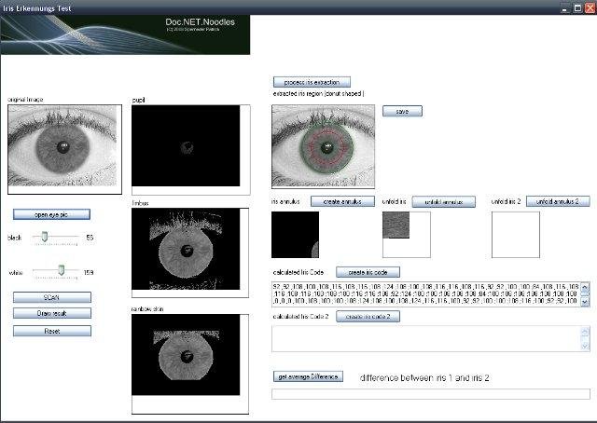
Task: Adjust the white threshold slider
Action: [61, 270]
